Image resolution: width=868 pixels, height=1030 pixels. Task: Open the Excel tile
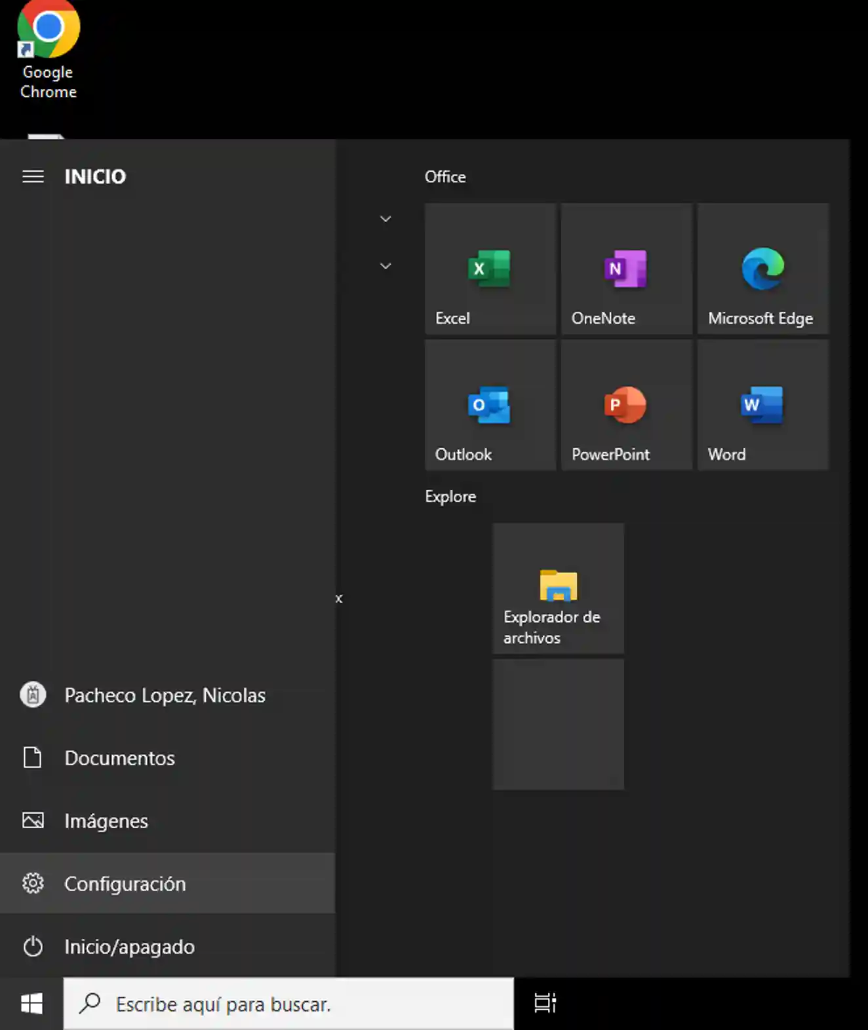490,269
